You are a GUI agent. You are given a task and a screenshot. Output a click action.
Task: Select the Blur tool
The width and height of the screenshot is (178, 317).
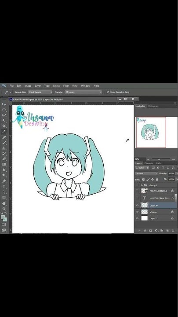coord(4,170)
